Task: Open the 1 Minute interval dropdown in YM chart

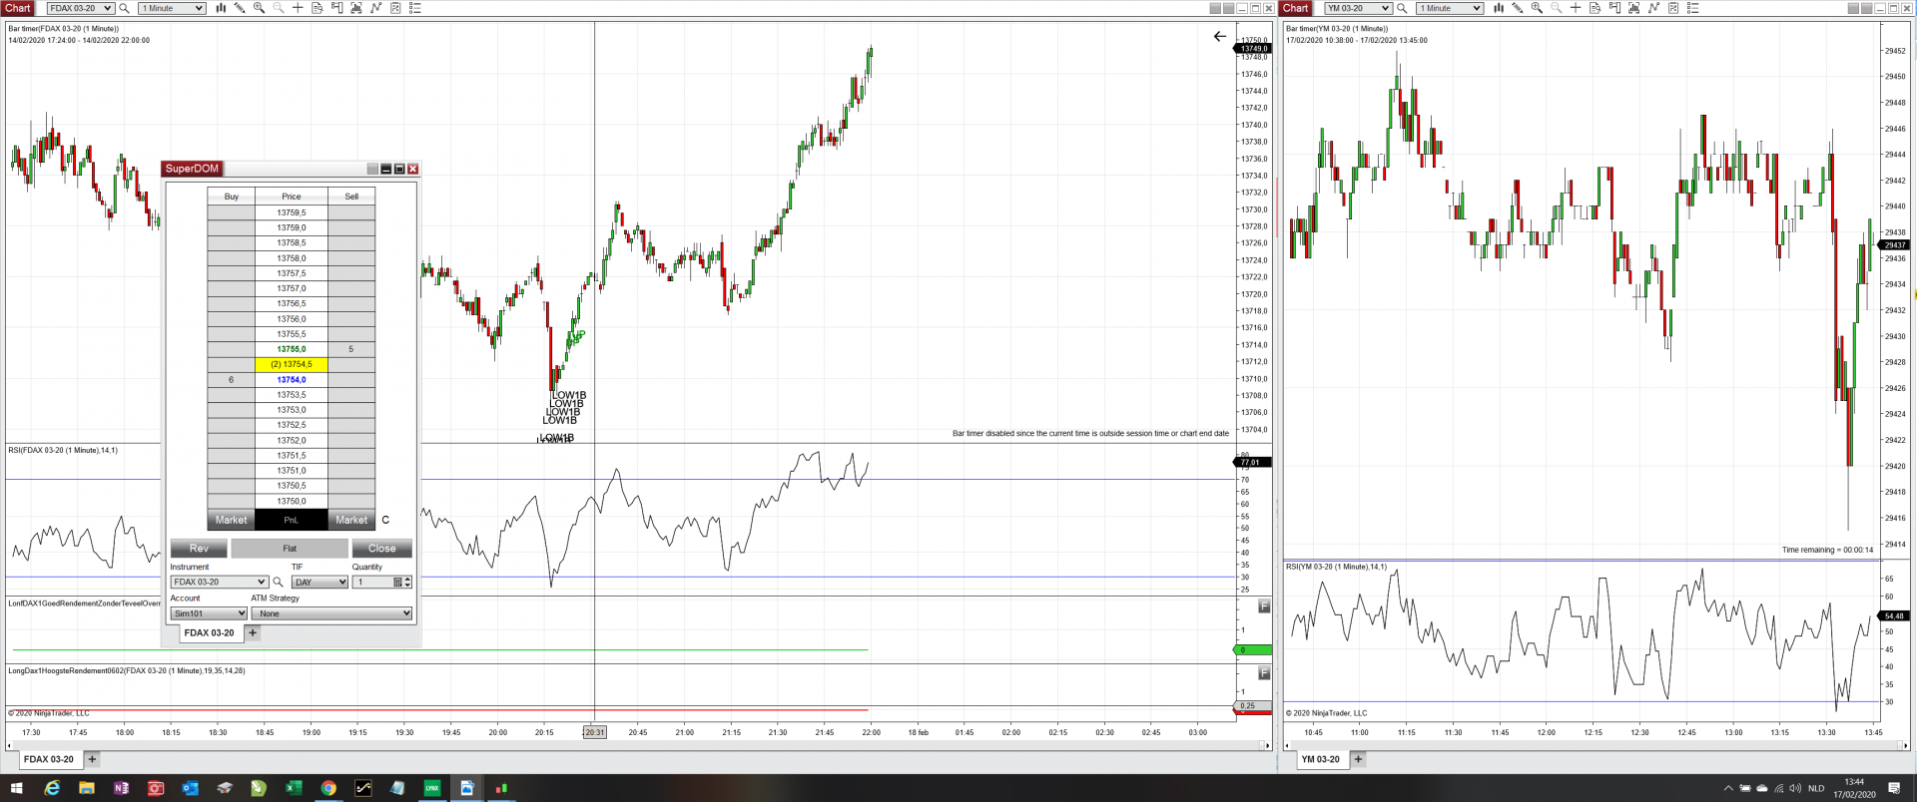Action: (x=1450, y=8)
